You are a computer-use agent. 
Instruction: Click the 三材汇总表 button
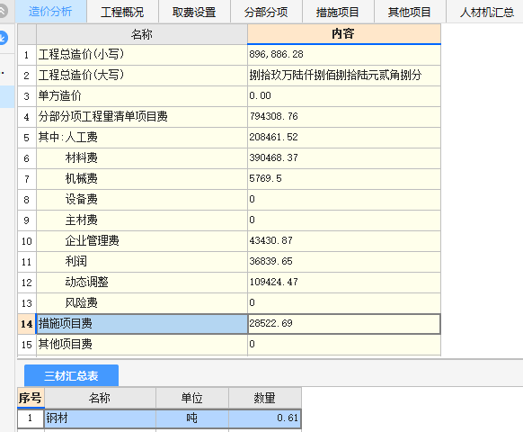(71, 375)
